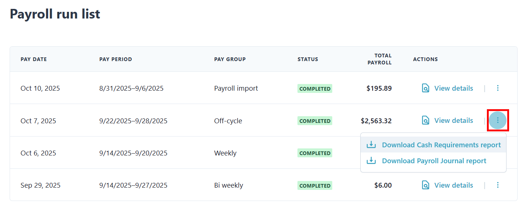This screenshot has width=525, height=208.
Task: Click the Total Payroll column header
Action: 380,59
